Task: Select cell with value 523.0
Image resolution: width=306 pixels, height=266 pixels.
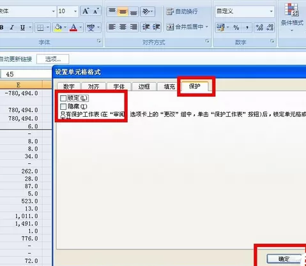Action: pos(21,201)
